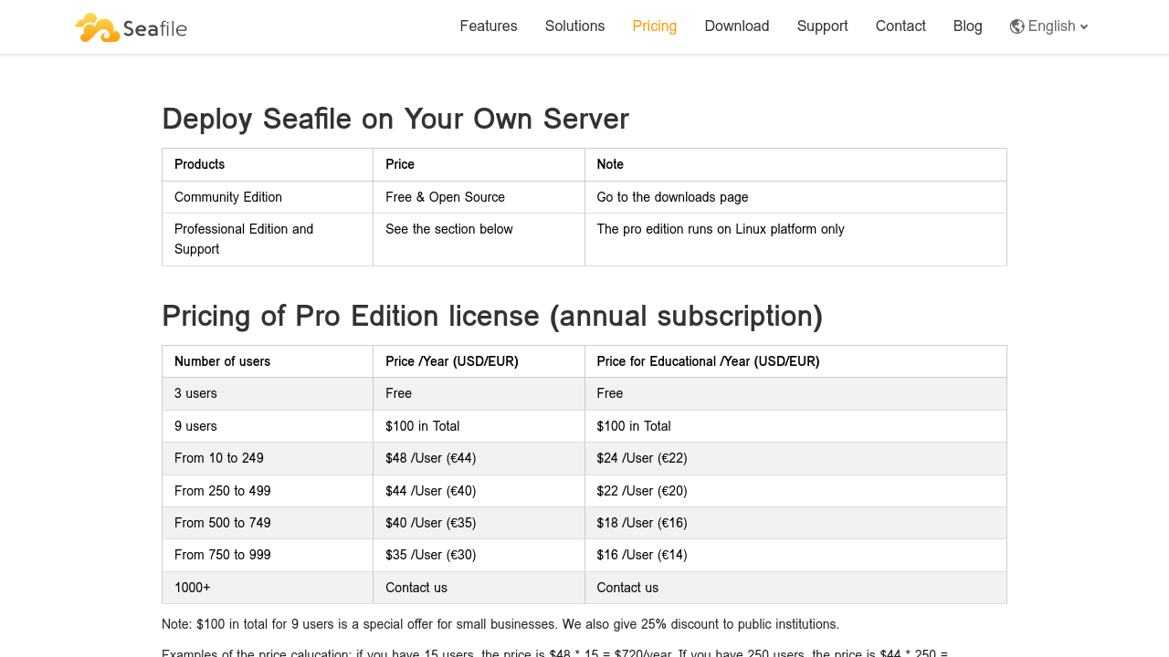Viewport: 1169px width, 657px height.
Task: Go to the Solutions page
Action: 574,26
